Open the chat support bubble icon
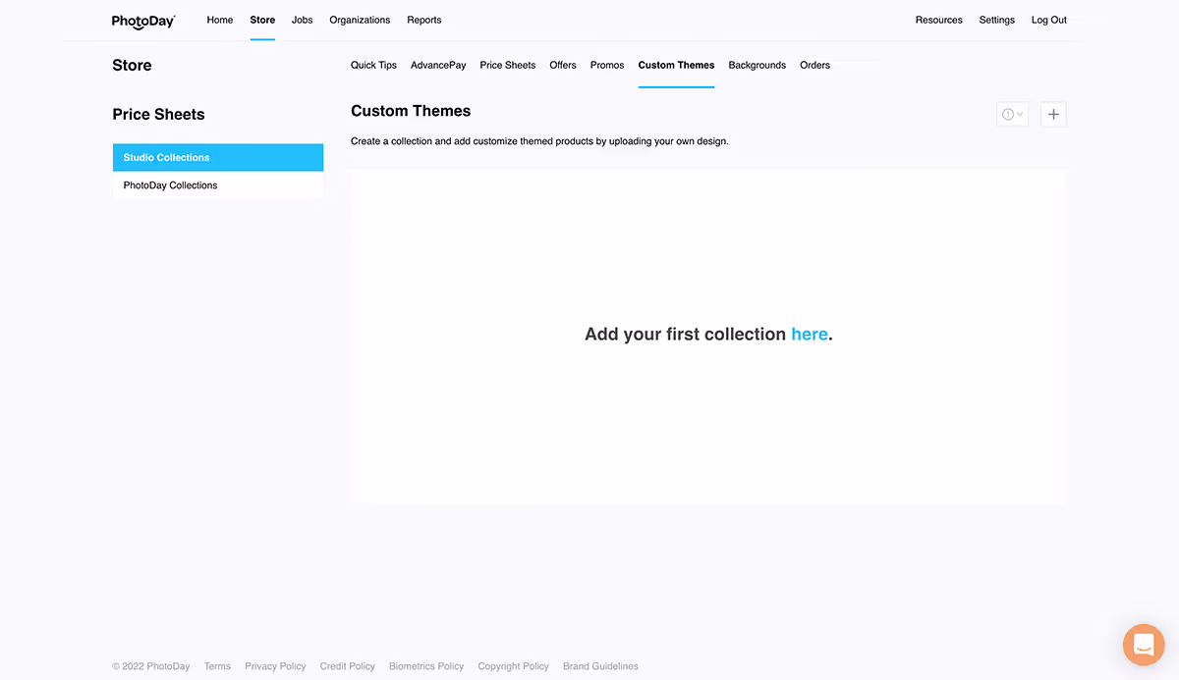Screen dimensions: 1179x680 1144,645
